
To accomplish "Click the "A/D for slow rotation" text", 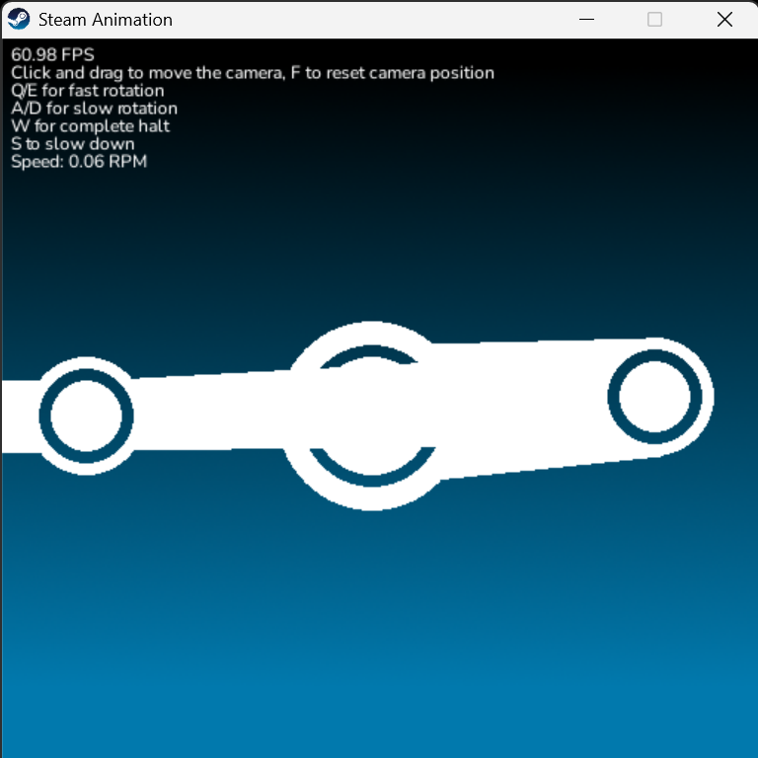I will [95, 109].
